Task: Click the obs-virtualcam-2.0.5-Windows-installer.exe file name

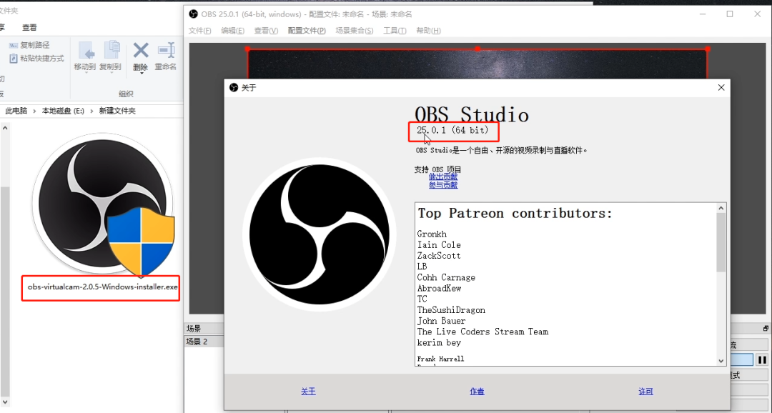Action: click(102, 287)
